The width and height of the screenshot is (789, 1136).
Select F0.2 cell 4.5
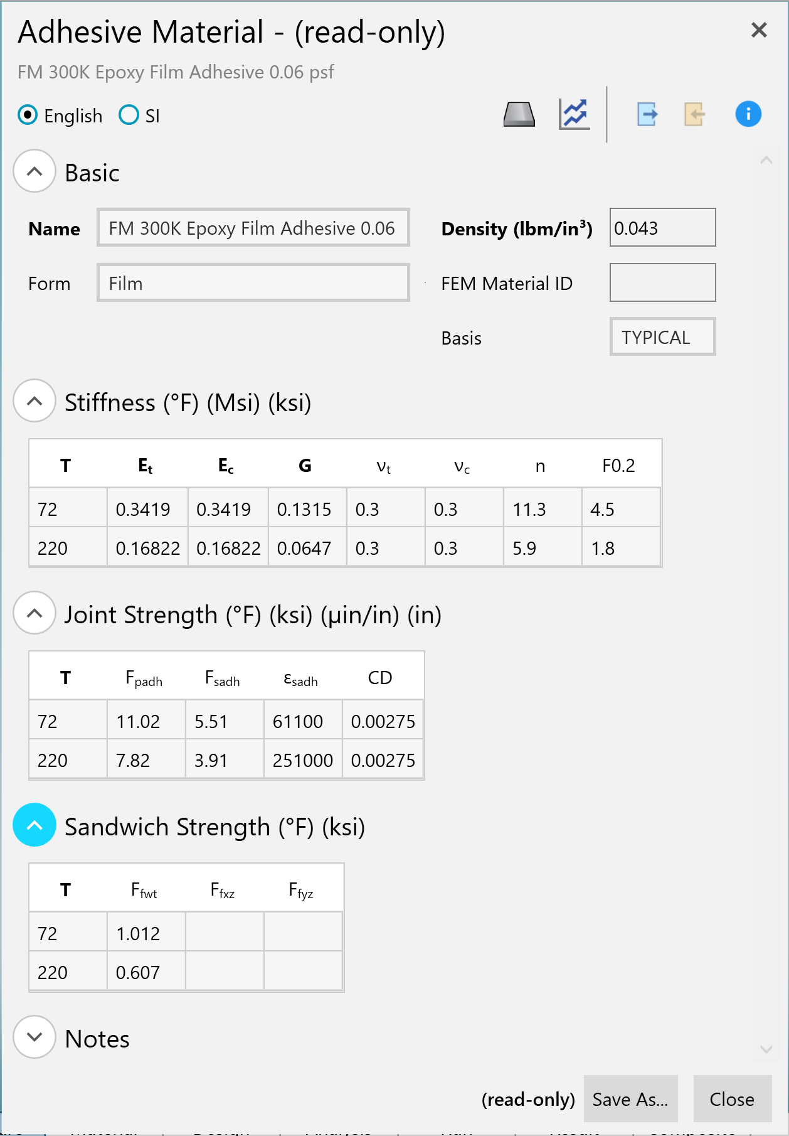tap(621, 508)
